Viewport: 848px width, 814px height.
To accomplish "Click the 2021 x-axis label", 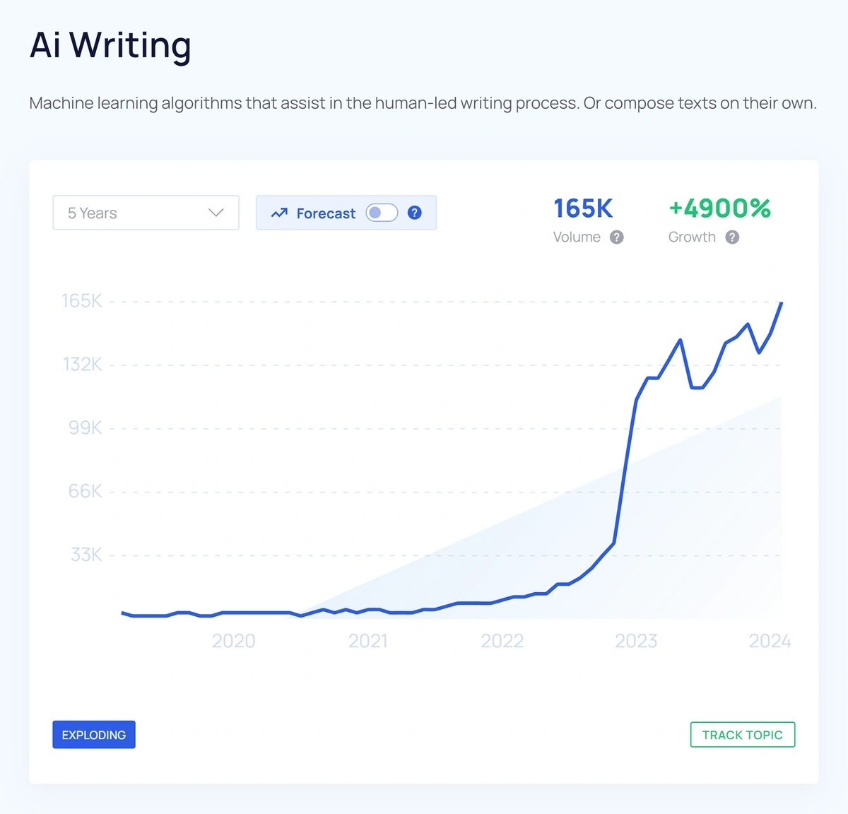I will pyautogui.click(x=367, y=641).
